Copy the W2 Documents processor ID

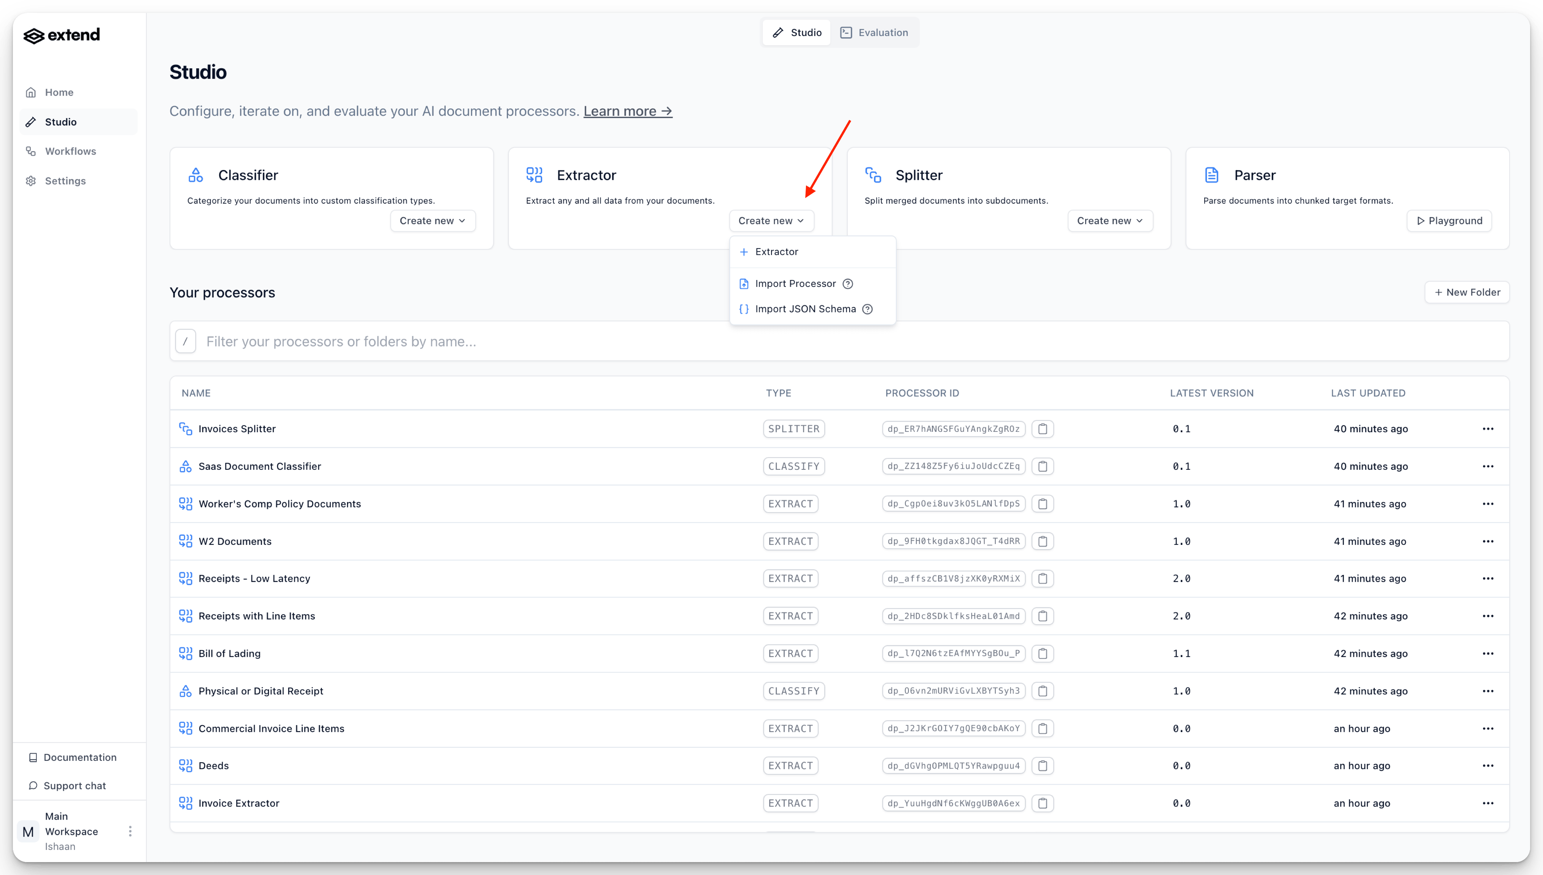click(1043, 541)
